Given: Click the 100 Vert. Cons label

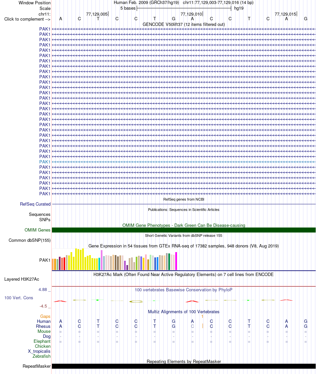Looking at the screenshot, I should 19,298.
